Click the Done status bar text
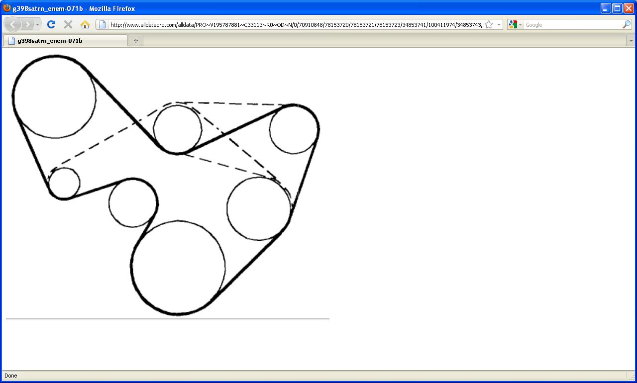637x383 pixels. [x=10, y=376]
